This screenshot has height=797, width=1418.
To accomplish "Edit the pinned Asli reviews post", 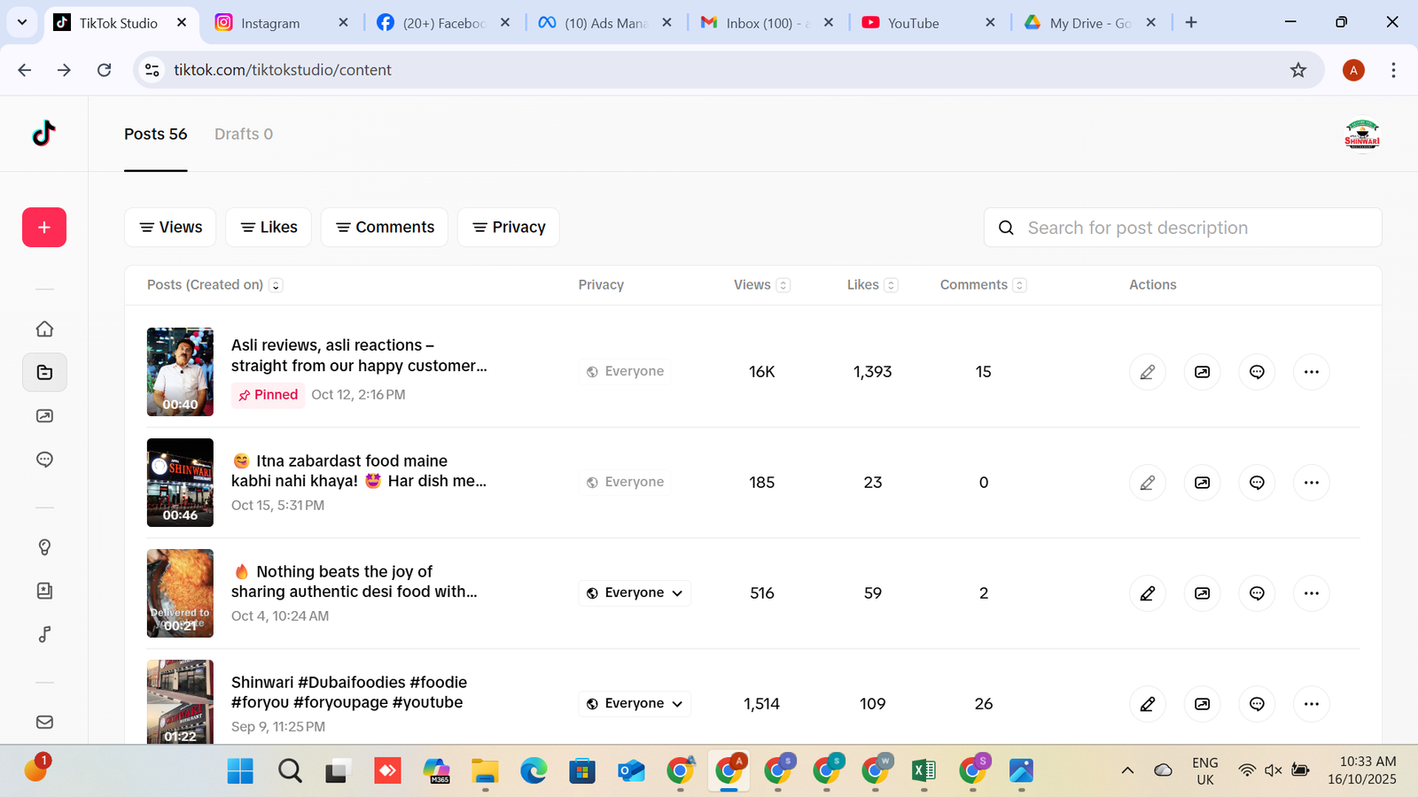I will tap(1147, 372).
